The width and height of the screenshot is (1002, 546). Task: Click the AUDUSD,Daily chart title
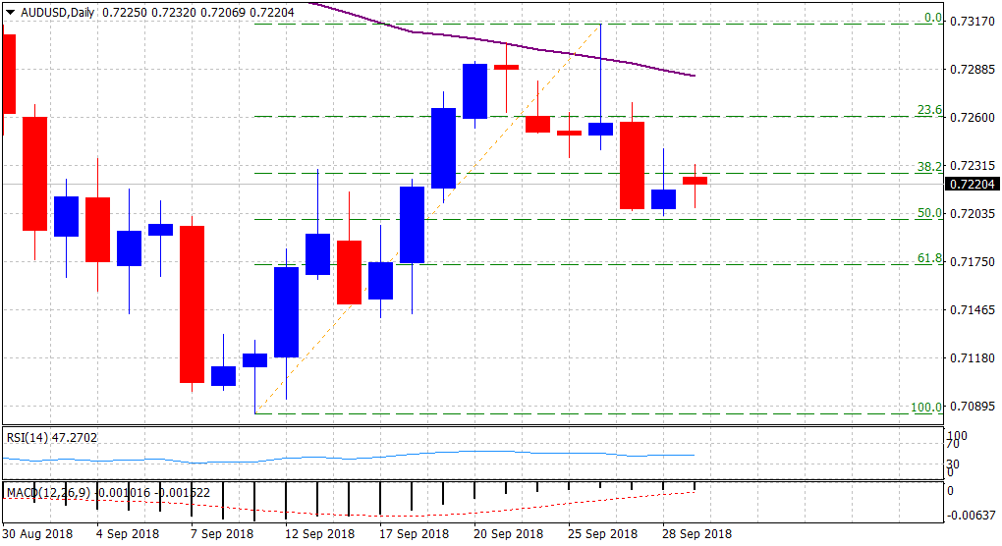(58, 12)
